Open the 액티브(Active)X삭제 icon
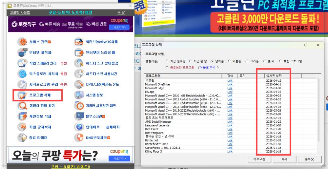328x169 pixels. click(x=79, y=42)
